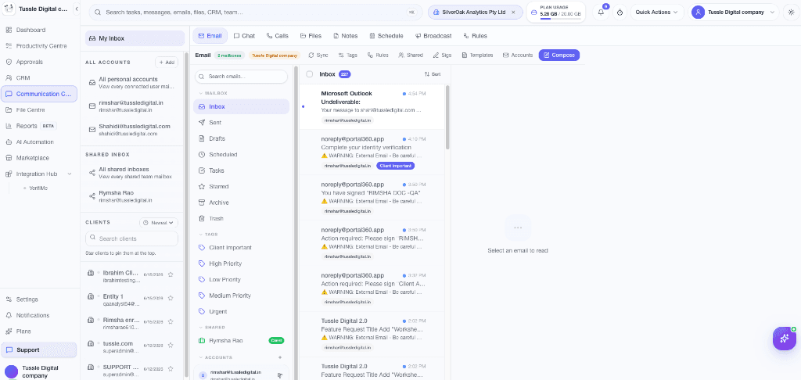Open the Dashboard page in the sidebar

tap(39, 30)
